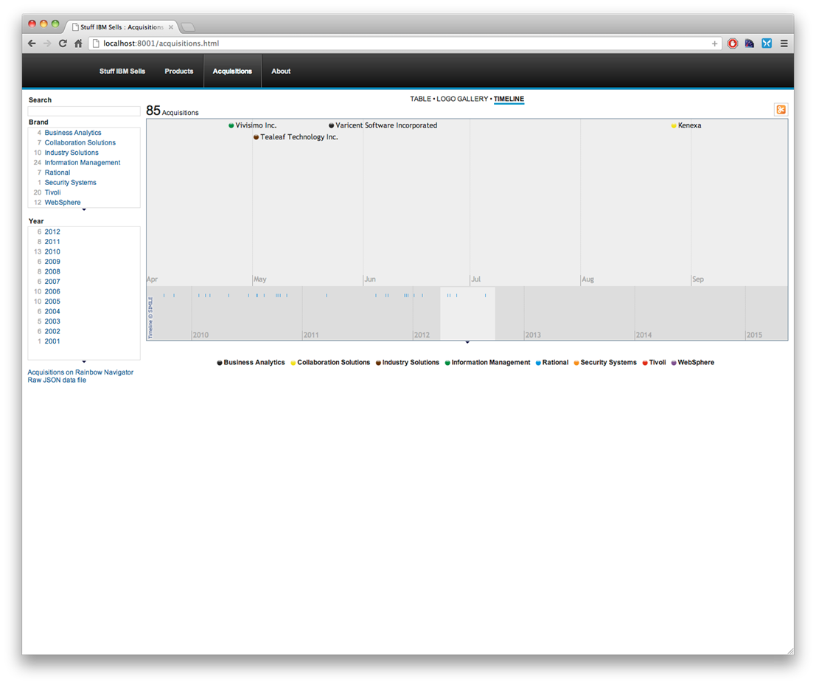Click the Jul month label on timeline
This screenshot has width=816, height=685.
click(475, 279)
